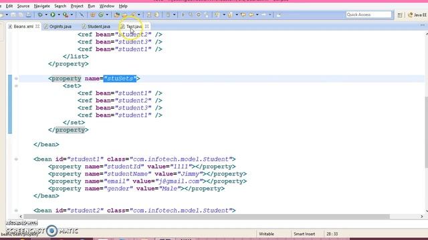Click ref bean "student3" inside the set
428x240 pixels.
(120, 108)
